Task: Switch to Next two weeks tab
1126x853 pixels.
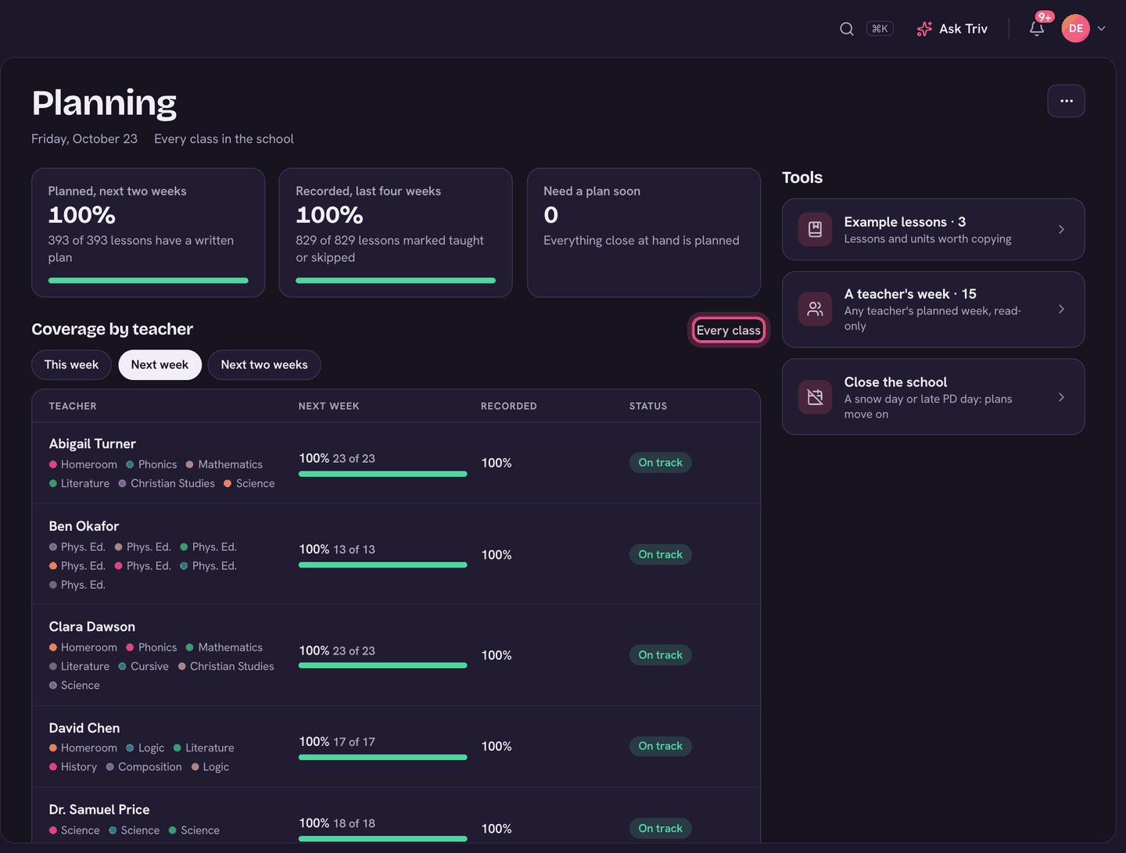Action: pos(264,365)
